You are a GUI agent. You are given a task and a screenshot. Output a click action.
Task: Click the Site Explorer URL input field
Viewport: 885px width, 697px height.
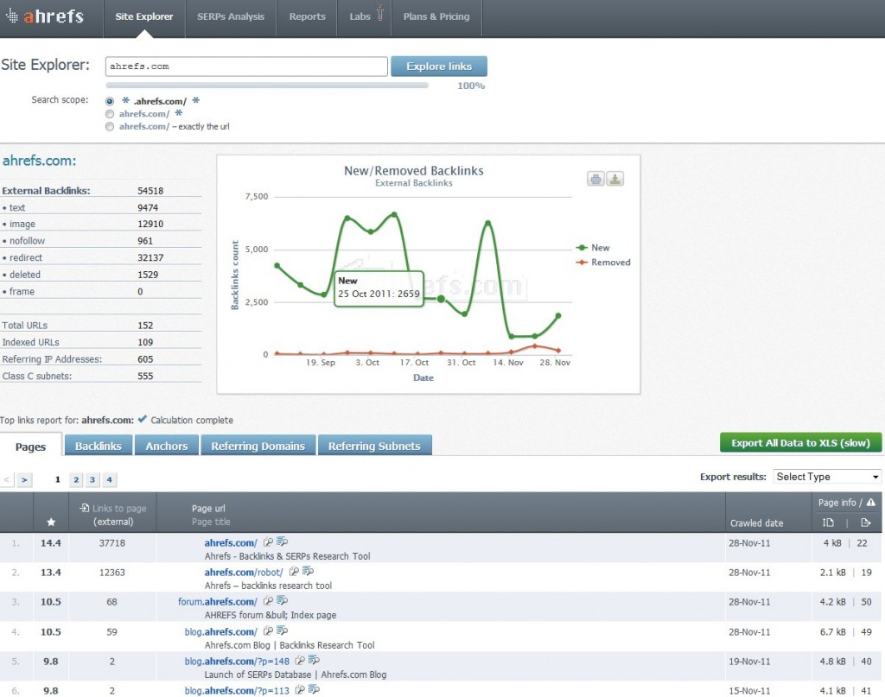(246, 66)
